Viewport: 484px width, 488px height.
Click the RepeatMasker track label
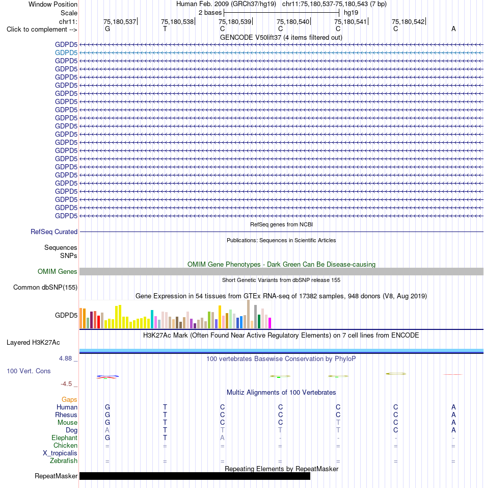tap(56, 476)
